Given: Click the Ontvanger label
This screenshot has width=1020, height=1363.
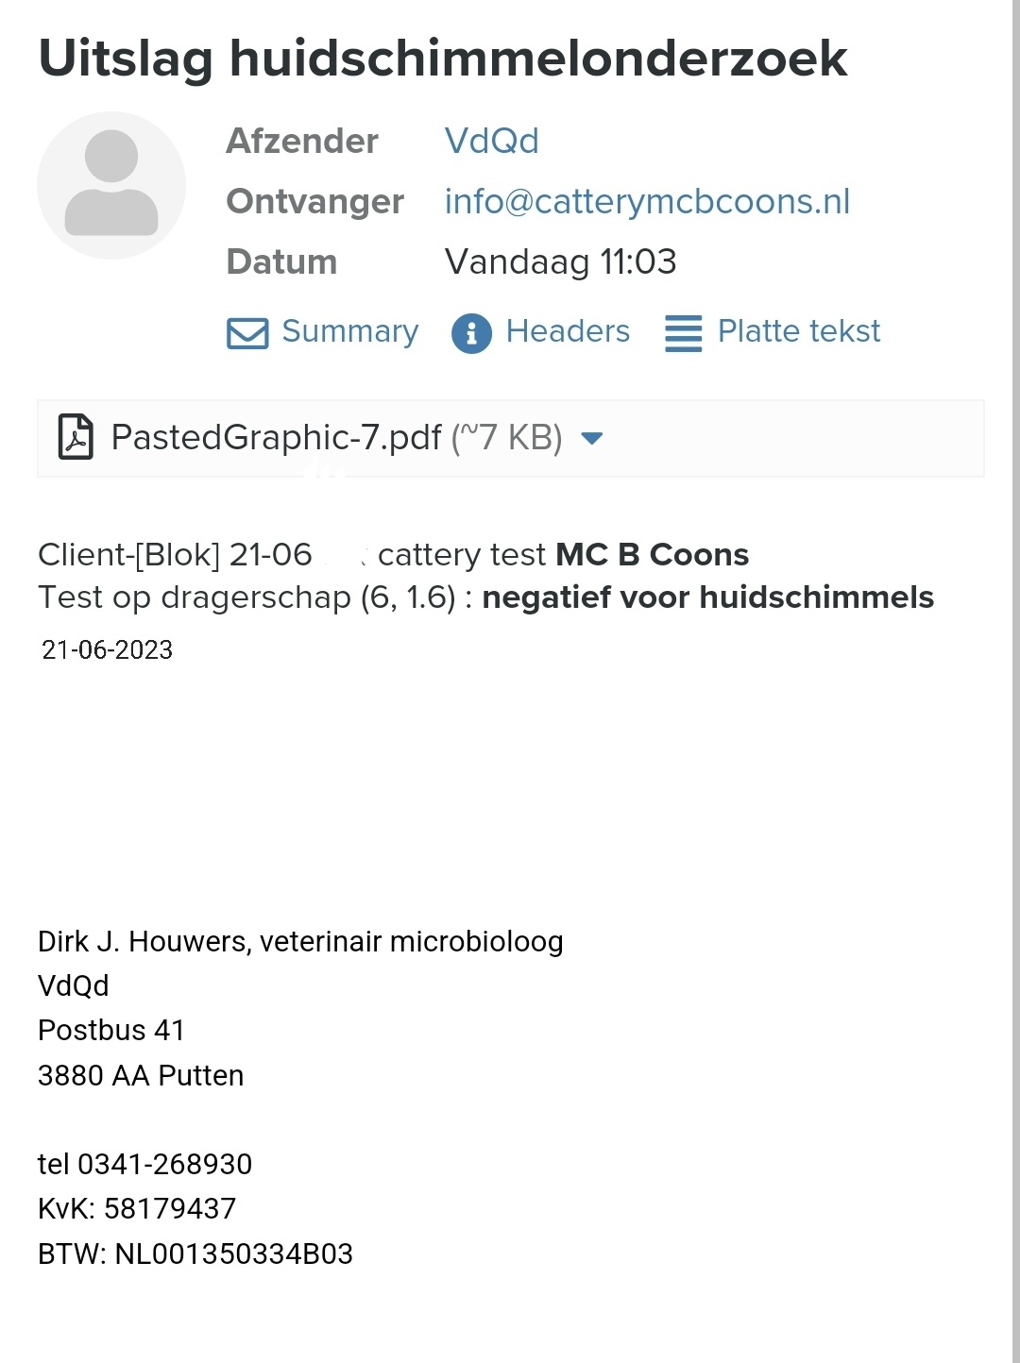Looking at the screenshot, I should point(315,202).
